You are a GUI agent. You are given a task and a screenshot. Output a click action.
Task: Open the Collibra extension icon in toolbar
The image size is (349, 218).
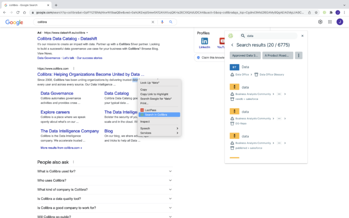tap(324, 12)
